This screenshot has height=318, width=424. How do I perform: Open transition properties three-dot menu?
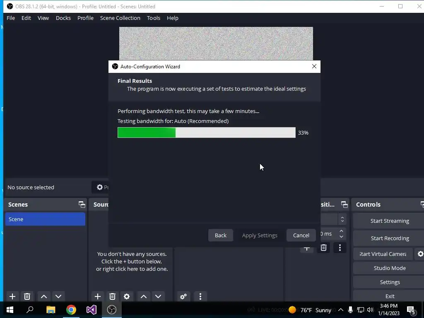340,248
